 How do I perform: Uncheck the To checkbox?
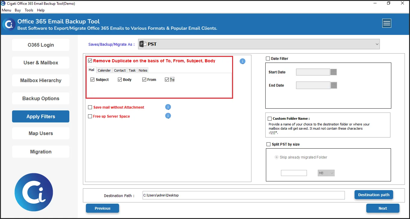click(167, 80)
